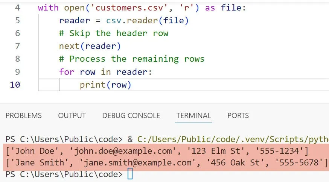
Task: Click line number 4 in the gutter
Action: (18, 8)
